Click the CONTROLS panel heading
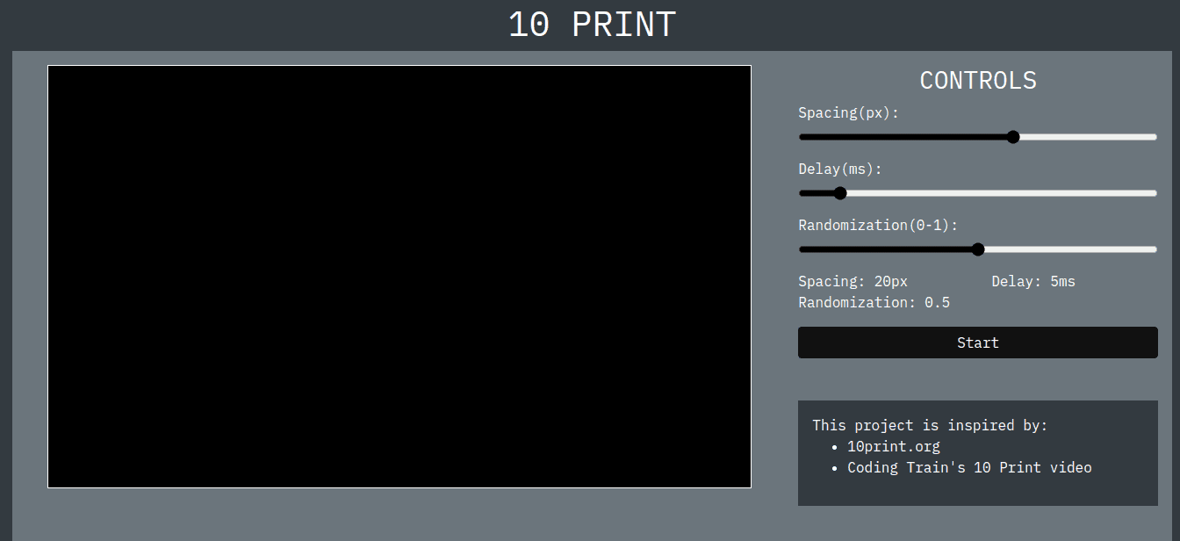Image resolution: width=1180 pixels, height=541 pixels. pos(977,80)
